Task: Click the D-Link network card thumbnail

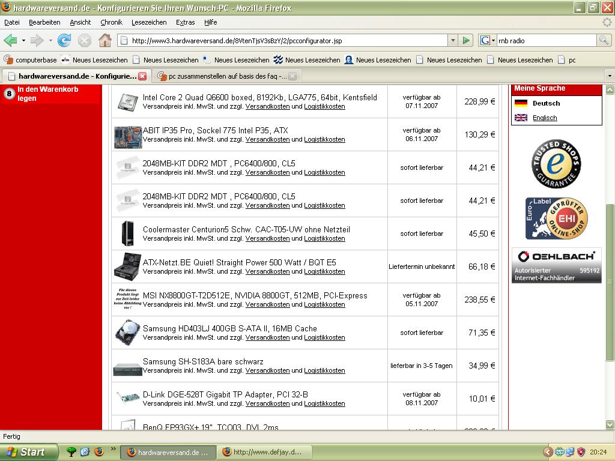Action: tap(128, 397)
